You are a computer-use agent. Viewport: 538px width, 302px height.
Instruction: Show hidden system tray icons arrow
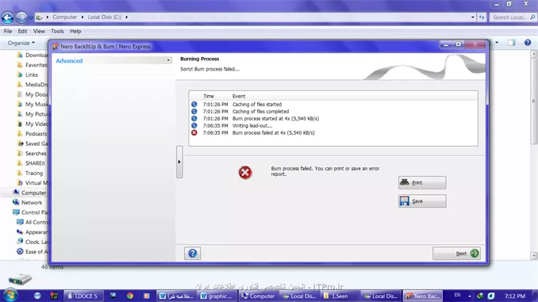(x=470, y=296)
